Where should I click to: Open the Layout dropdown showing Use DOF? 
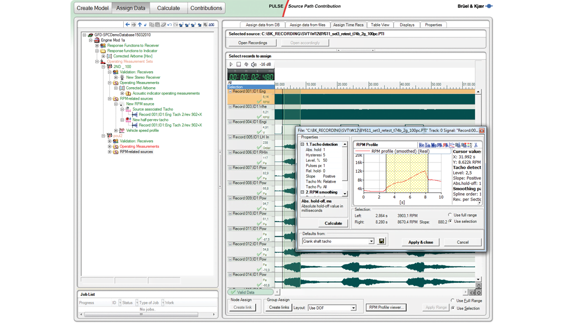coord(353,307)
